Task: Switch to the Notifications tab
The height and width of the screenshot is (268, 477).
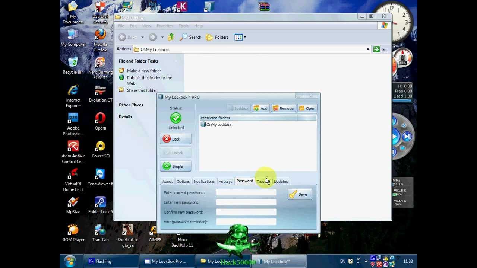Action: point(204,181)
